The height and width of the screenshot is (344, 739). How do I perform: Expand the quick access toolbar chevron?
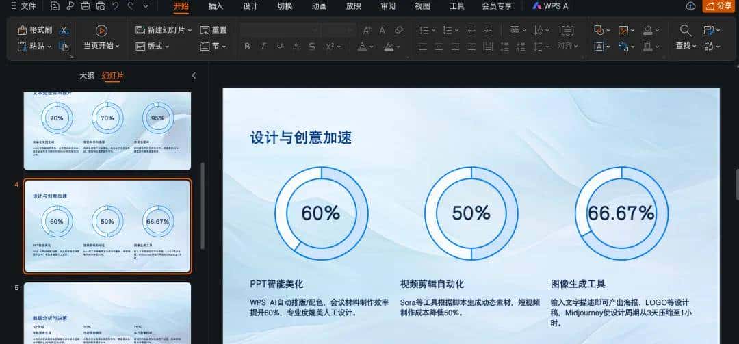point(146,6)
